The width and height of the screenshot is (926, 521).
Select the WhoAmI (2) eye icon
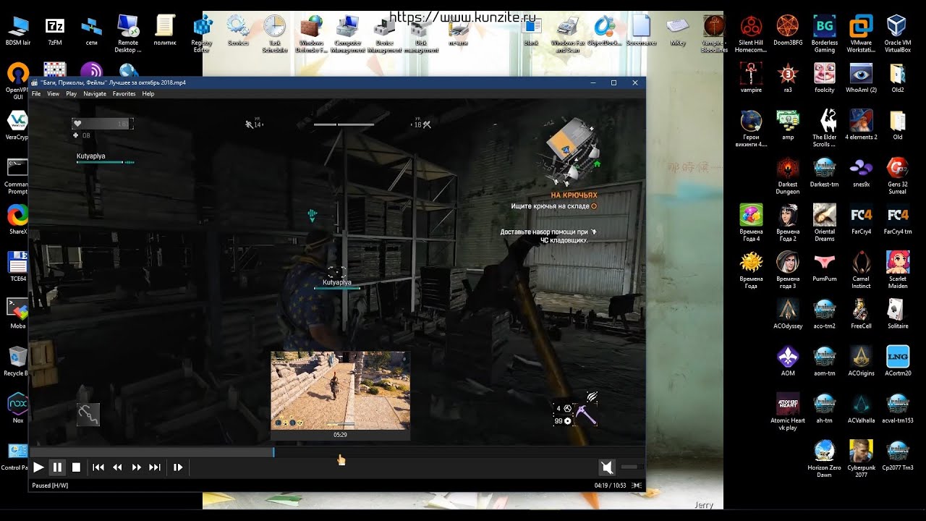click(x=861, y=78)
